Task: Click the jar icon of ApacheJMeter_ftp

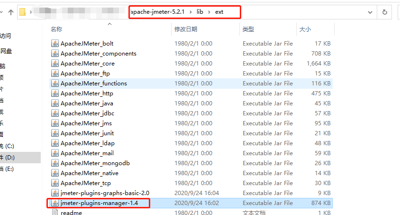Action: [55, 73]
